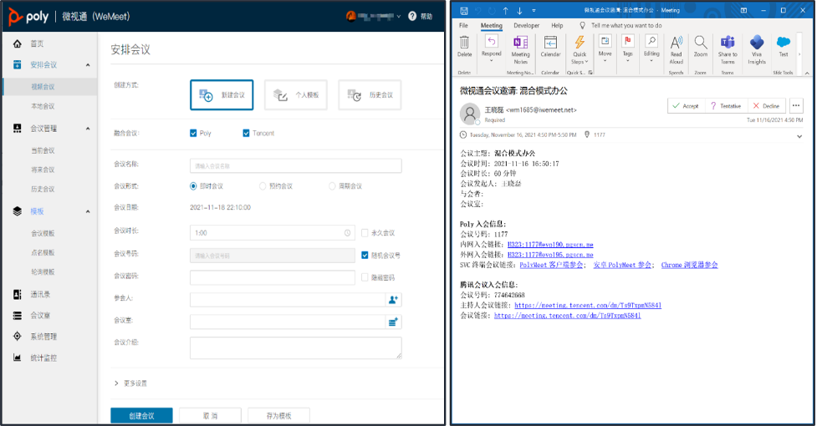The width and height of the screenshot is (817, 426).
Task: Click the Zoom magnifier icon in ribbon
Action: click(700, 43)
